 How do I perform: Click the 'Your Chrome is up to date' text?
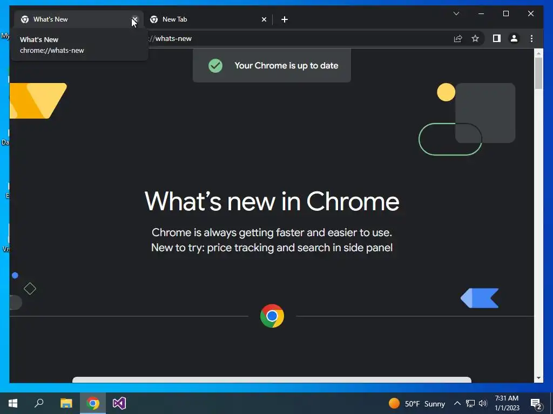tap(286, 65)
